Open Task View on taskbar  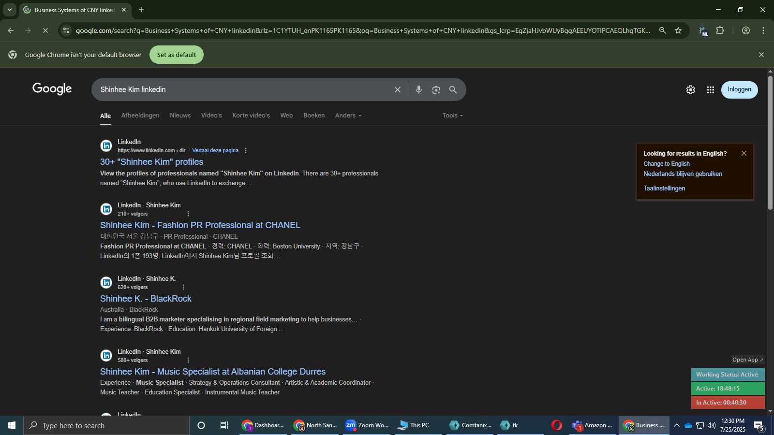224,425
